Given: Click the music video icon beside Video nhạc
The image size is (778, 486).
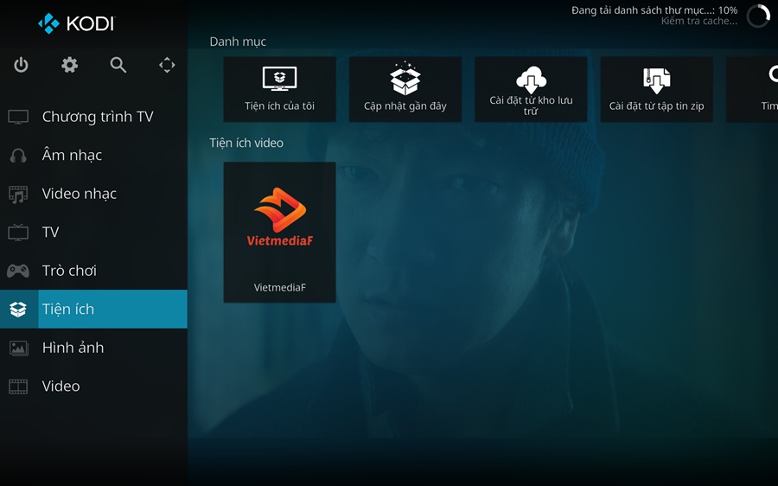Looking at the screenshot, I should point(18,194).
